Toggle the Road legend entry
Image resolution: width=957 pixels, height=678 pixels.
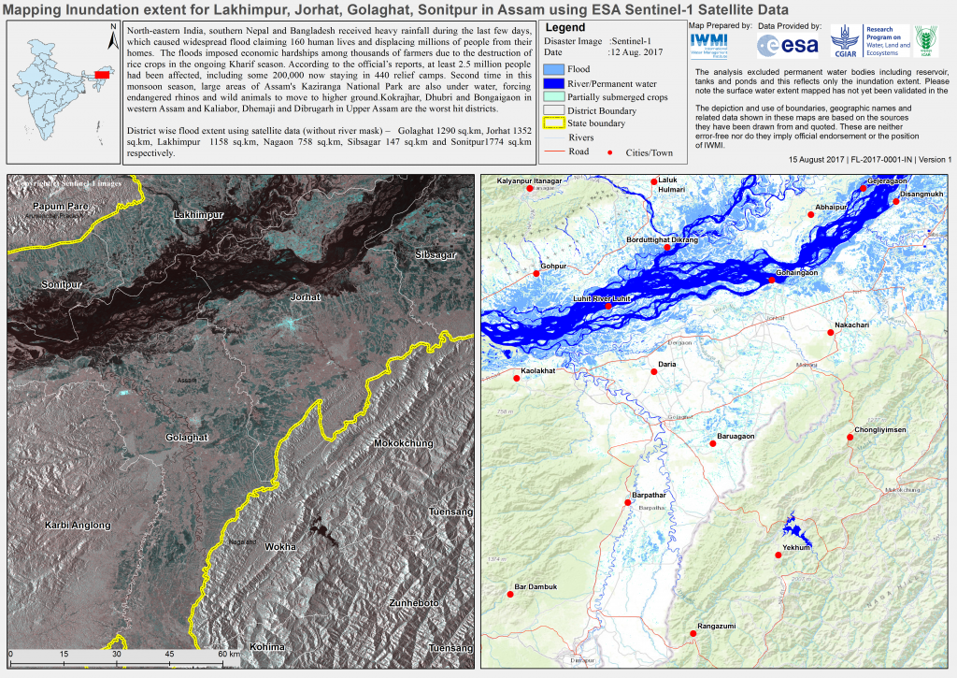(x=553, y=151)
